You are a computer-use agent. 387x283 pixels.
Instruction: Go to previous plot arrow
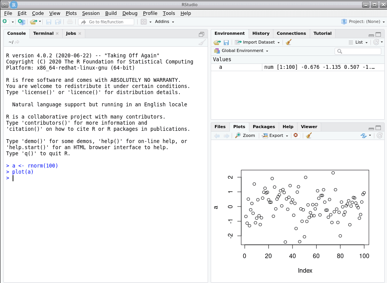point(217,136)
